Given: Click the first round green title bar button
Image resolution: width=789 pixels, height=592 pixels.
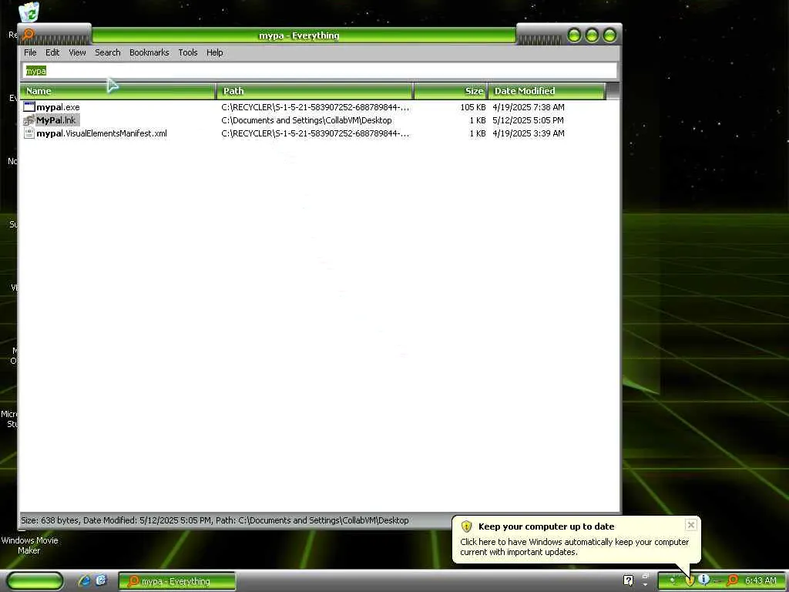Looking at the screenshot, I should click(x=574, y=35).
